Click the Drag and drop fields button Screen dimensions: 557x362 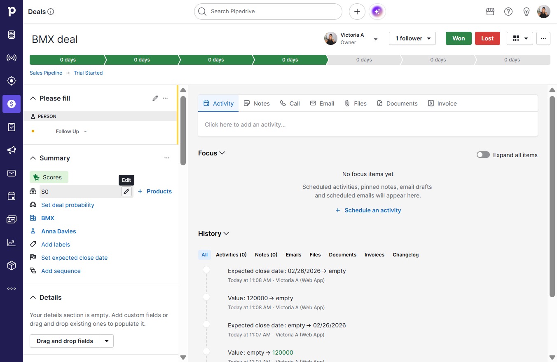click(65, 341)
